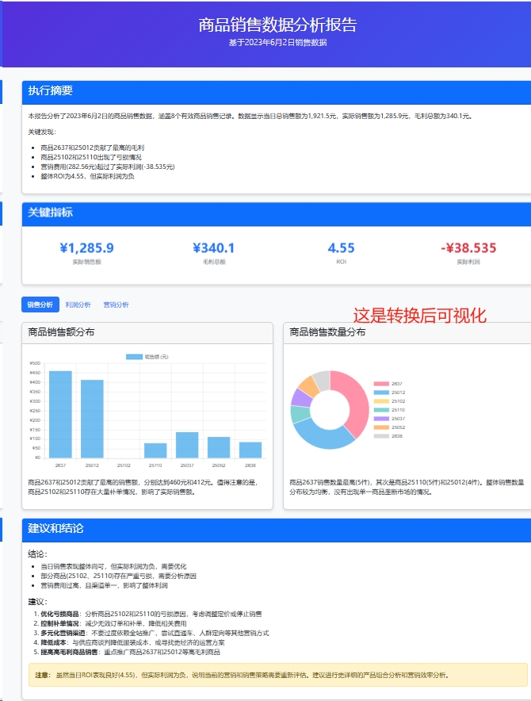
Task: Toggle the 25037 legend entry
Action: (389, 419)
